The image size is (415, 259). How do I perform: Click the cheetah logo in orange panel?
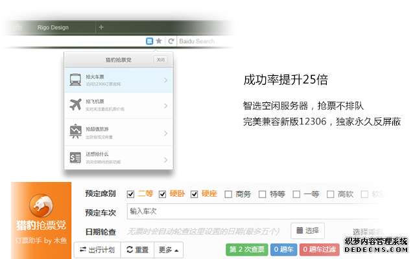pyautogui.click(x=41, y=206)
